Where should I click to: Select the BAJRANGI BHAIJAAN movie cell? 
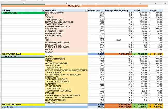pos(54,13)
